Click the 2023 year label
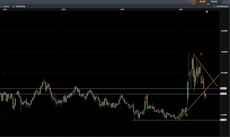 [5, 9]
